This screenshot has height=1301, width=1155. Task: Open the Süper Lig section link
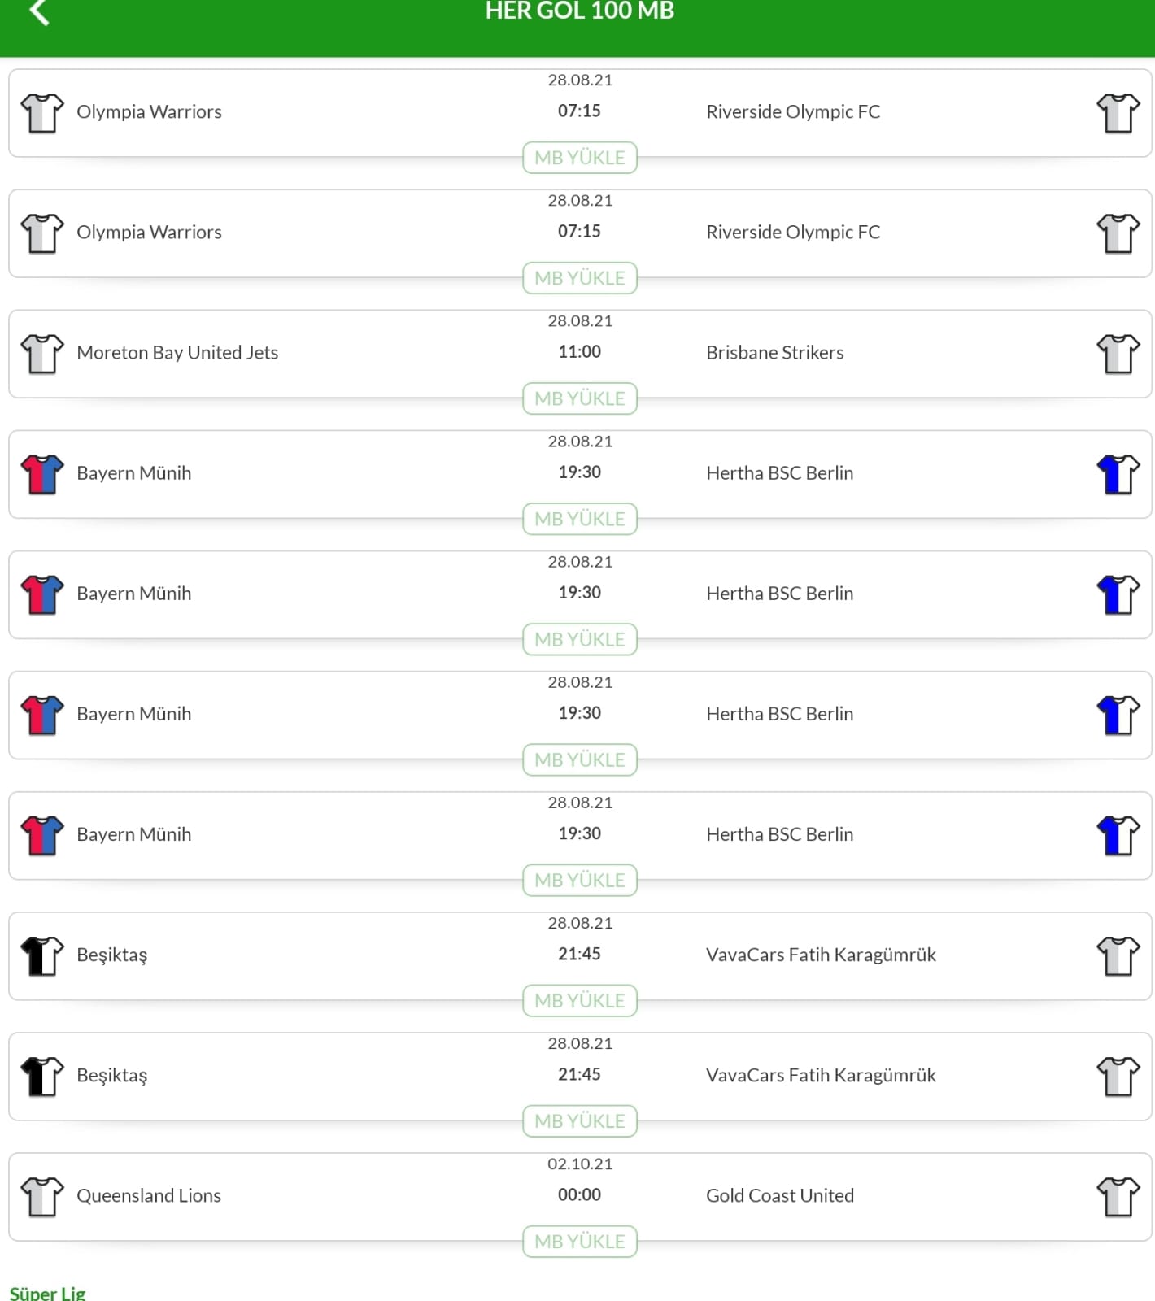click(47, 1292)
